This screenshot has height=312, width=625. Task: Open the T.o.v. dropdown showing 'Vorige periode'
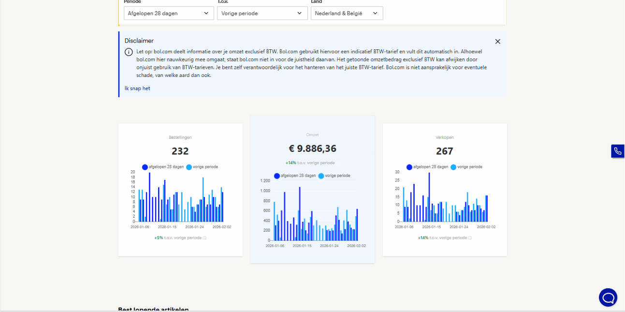click(262, 13)
